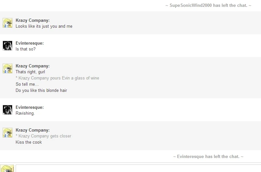
Task: Click the "Do you like this blonde hair" message
Action: (x=41, y=90)
